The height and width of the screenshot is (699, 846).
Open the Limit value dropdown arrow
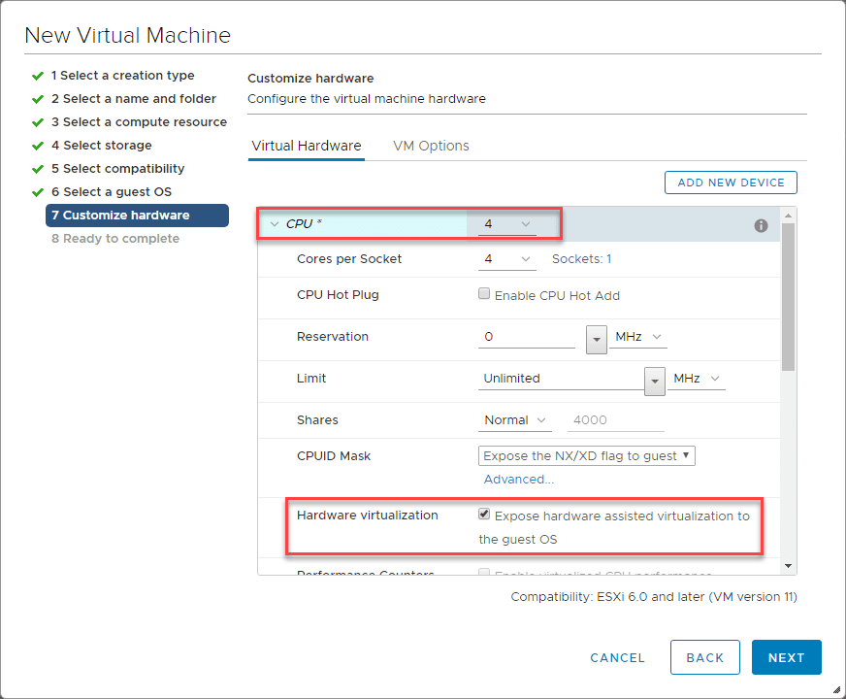tap(655, 380)
